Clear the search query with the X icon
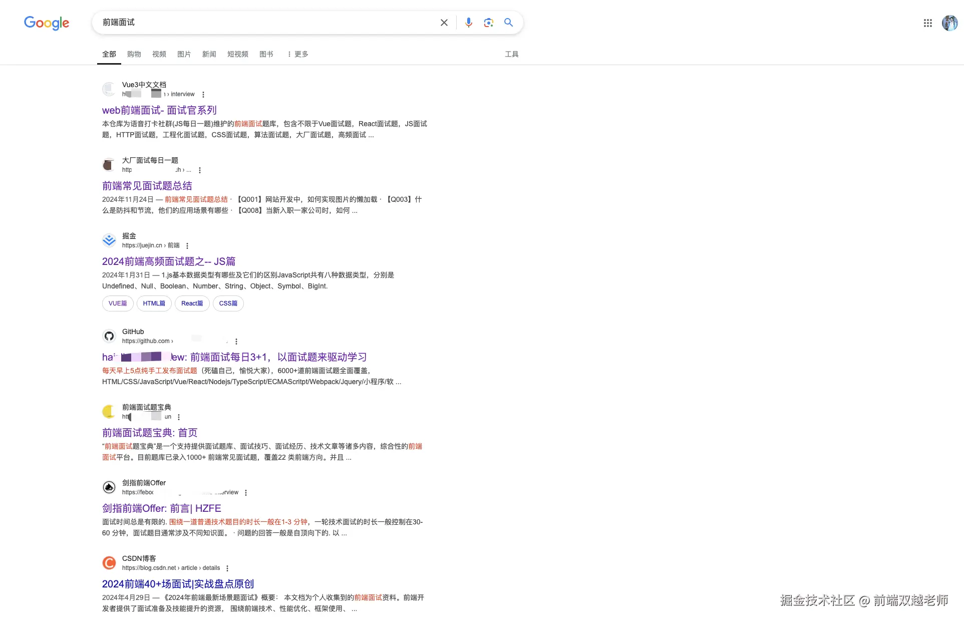Screen dimensions: 964x623 (444, 22)
